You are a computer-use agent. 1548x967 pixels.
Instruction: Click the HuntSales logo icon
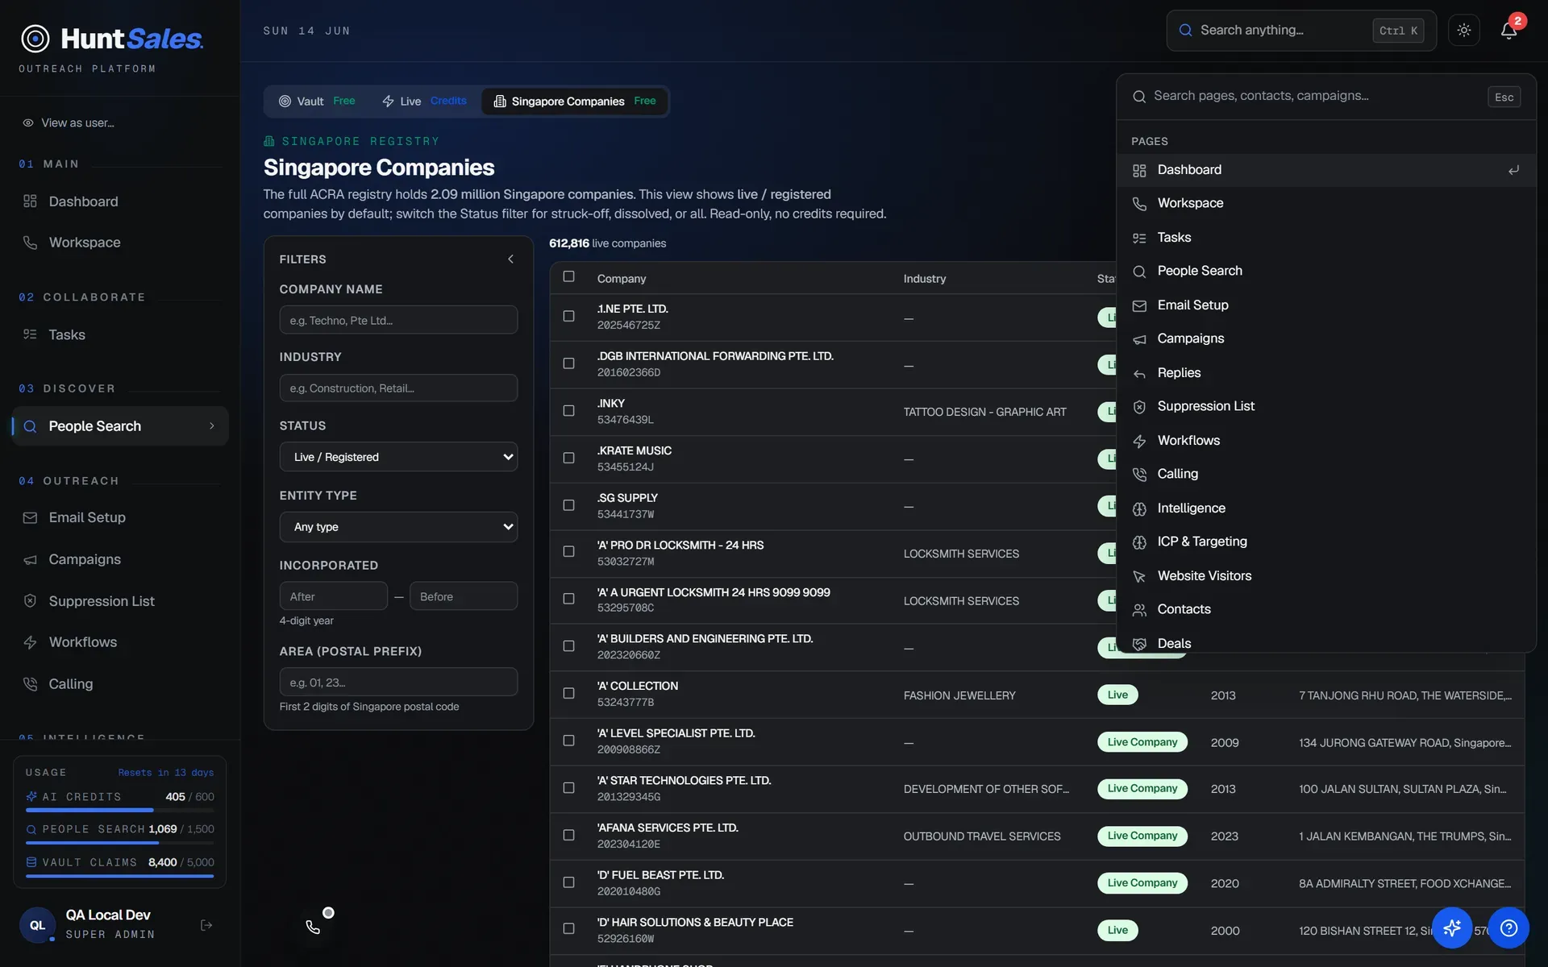(x=35, y=38)
